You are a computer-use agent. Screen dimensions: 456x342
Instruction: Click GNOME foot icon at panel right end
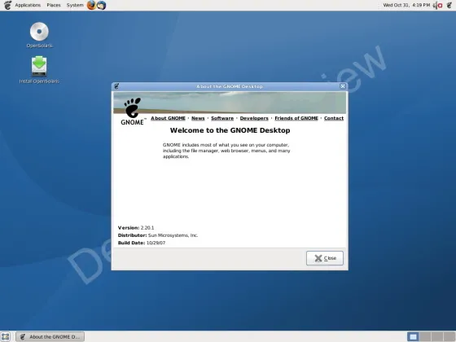tap(449, 5)
